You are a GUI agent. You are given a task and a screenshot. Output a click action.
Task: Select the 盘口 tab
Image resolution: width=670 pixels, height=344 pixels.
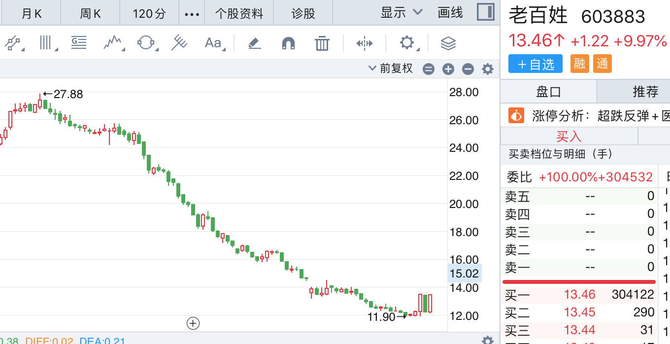click(x=548, y=92)
